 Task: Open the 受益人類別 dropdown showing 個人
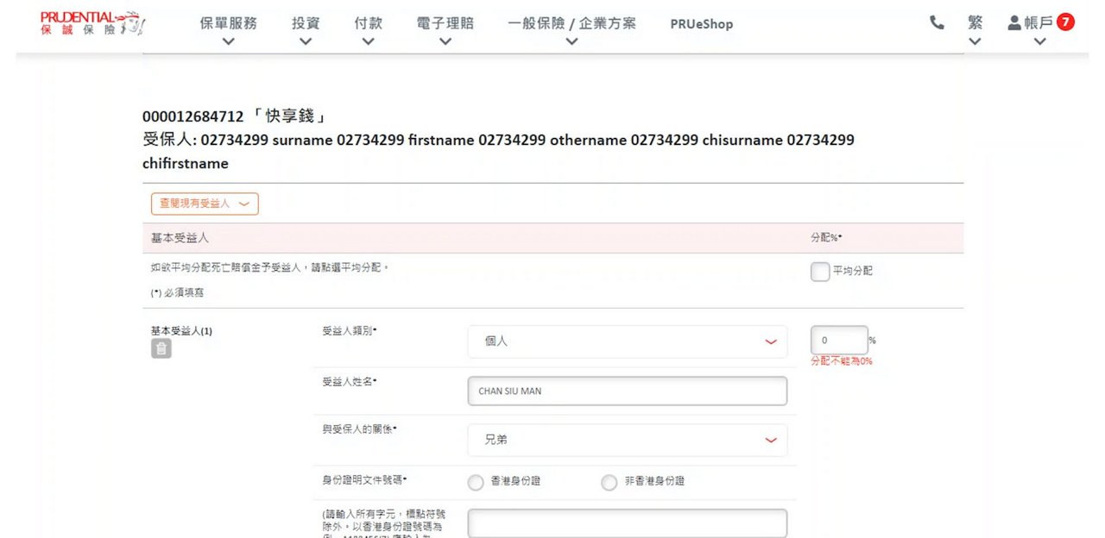[x=628, y=341]
